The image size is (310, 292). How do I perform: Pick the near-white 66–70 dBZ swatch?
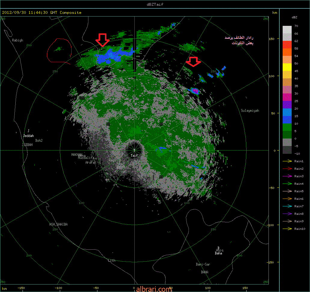click(287, 30)
